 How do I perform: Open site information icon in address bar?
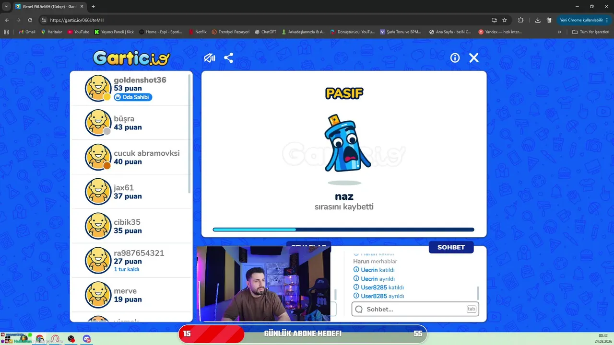point(44,20)
